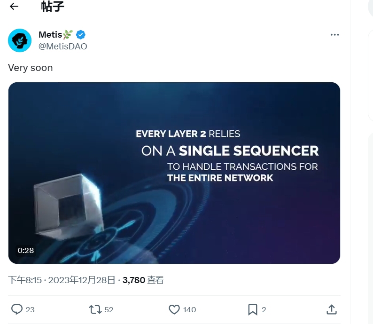View the 3,780 查看 view stats
This screenshot has width=373, height=324.
point(143,280)
